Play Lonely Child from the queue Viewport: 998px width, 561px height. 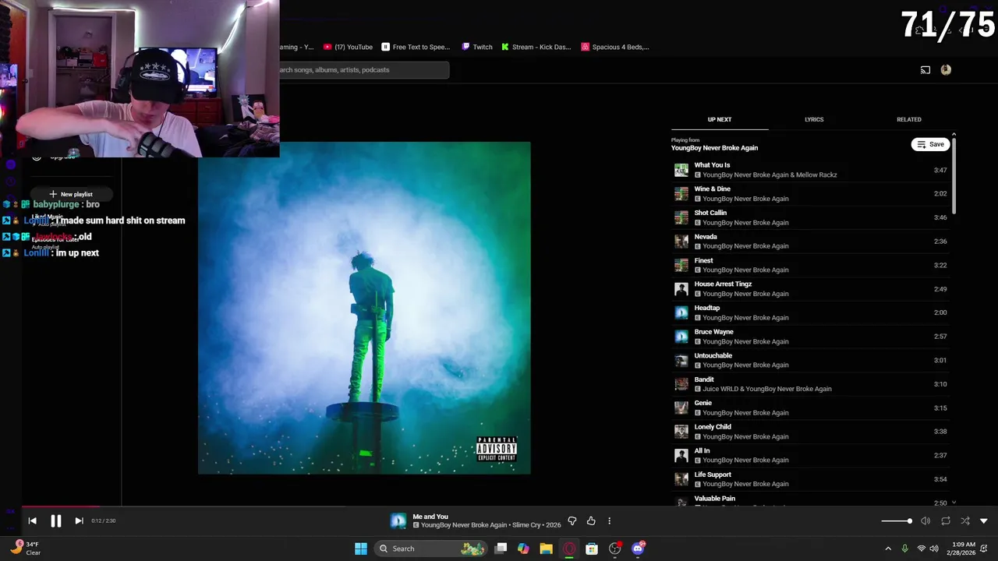811,431
